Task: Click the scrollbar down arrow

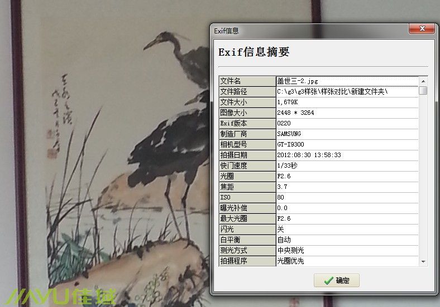Action: click(x=423, y=262)
